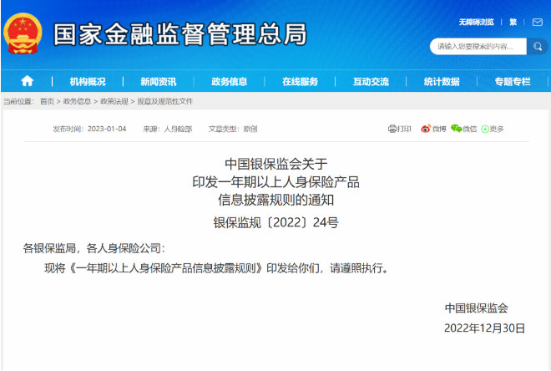Open 互动交流 menu
The width and height of the screenshot is (551, 371).
point(371,82)
